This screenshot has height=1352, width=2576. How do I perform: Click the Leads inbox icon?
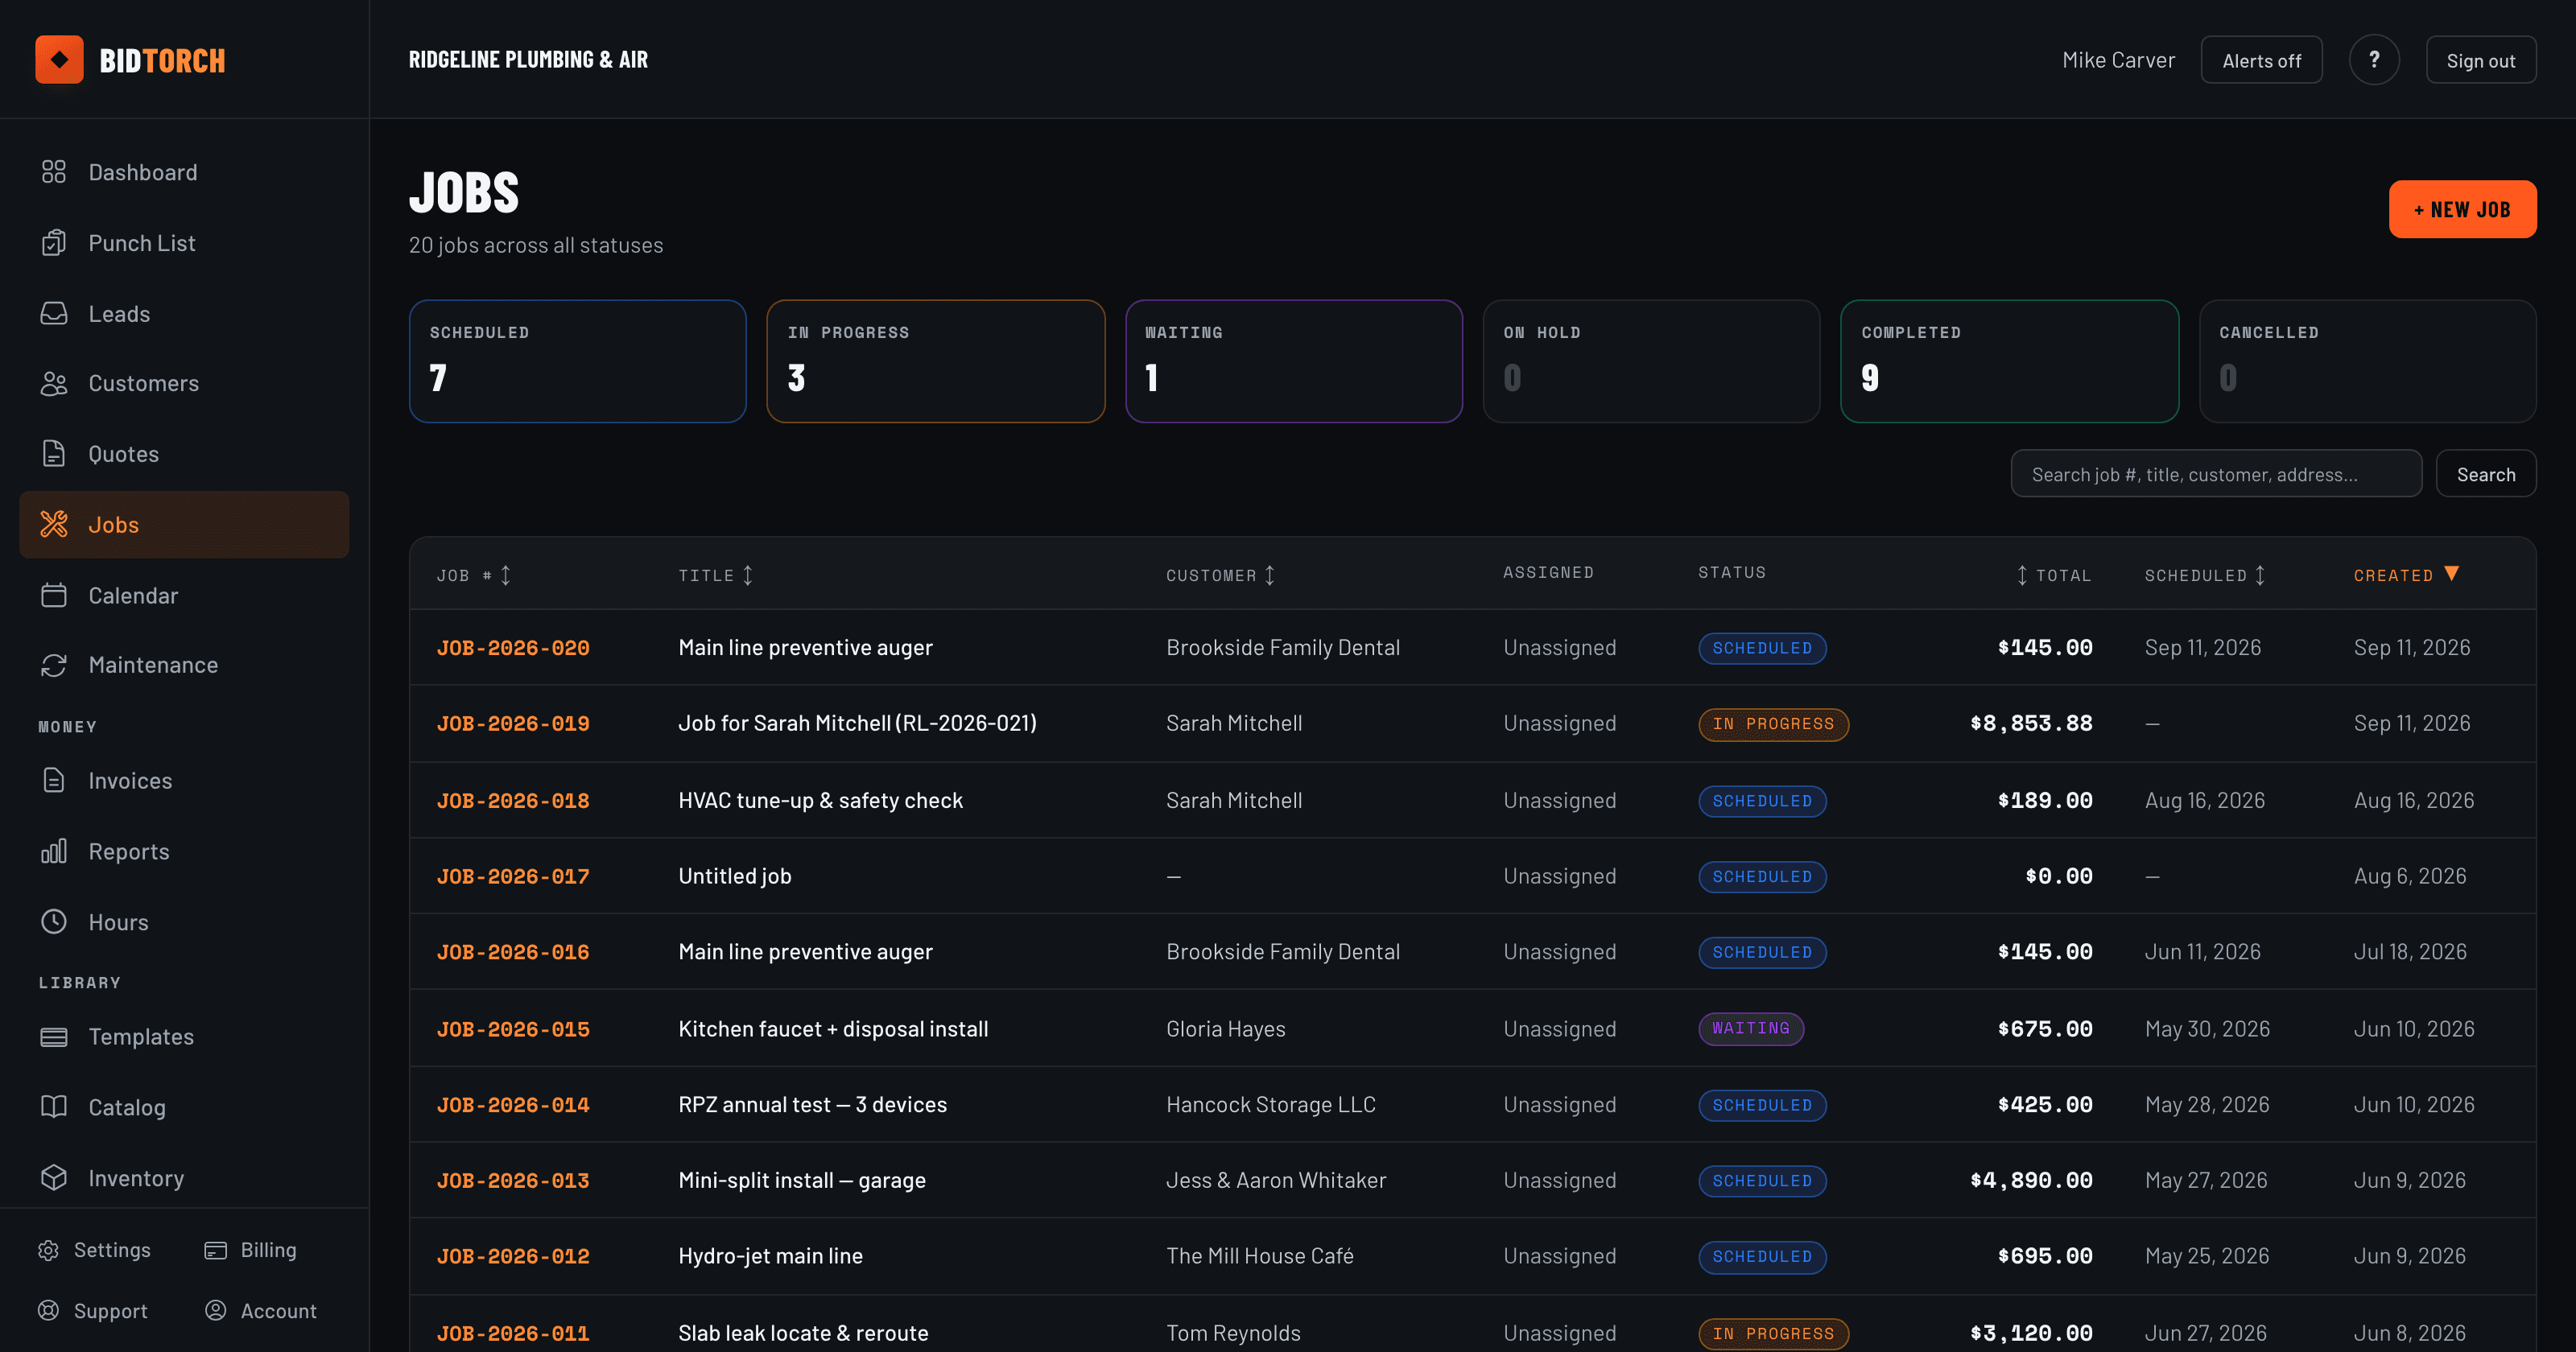click(x=54, y=314)
